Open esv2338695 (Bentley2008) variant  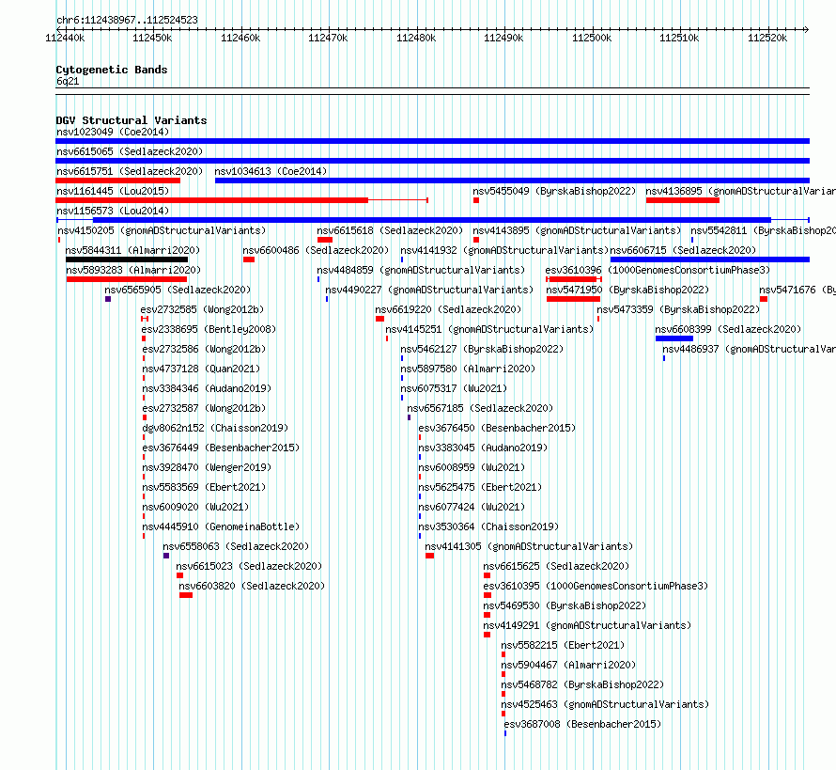[x=209, y=329]
